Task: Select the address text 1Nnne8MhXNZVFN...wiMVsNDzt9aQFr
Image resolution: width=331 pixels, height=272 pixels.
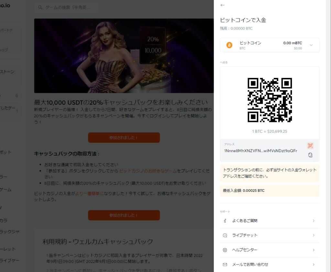Action: click(x=261, y=151)
